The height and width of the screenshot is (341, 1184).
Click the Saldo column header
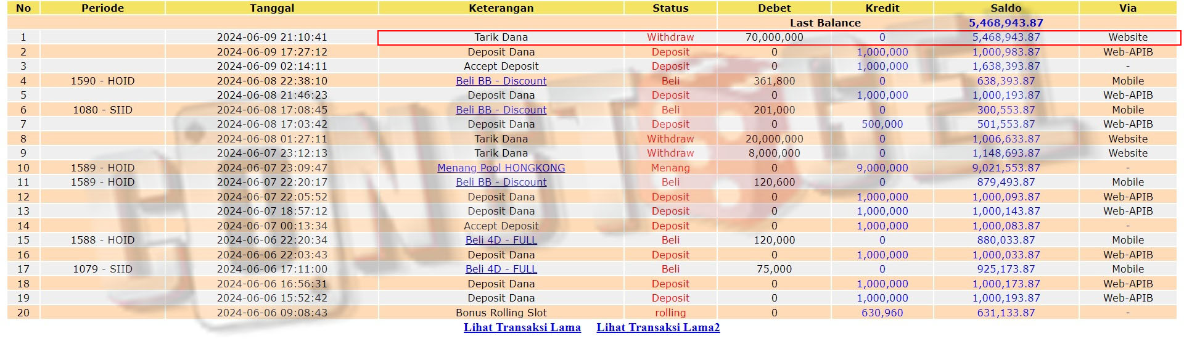tap(1006, 8)
